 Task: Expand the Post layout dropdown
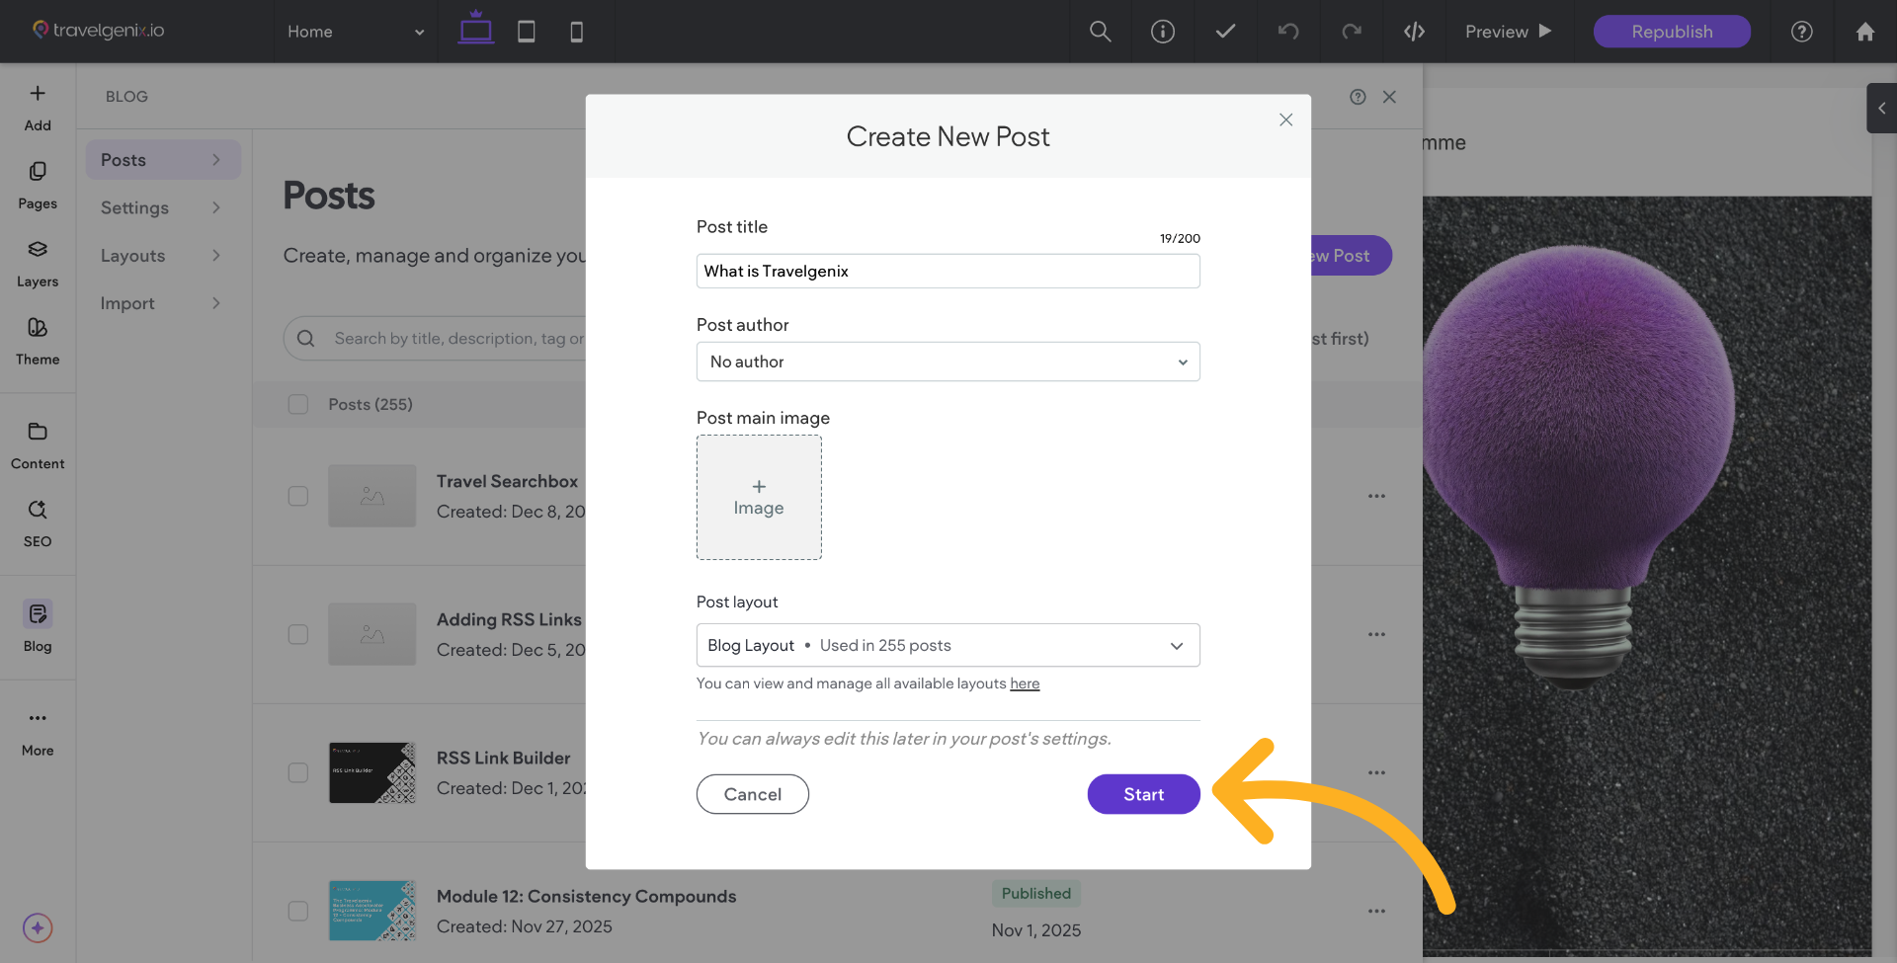(x=948, y=645)
